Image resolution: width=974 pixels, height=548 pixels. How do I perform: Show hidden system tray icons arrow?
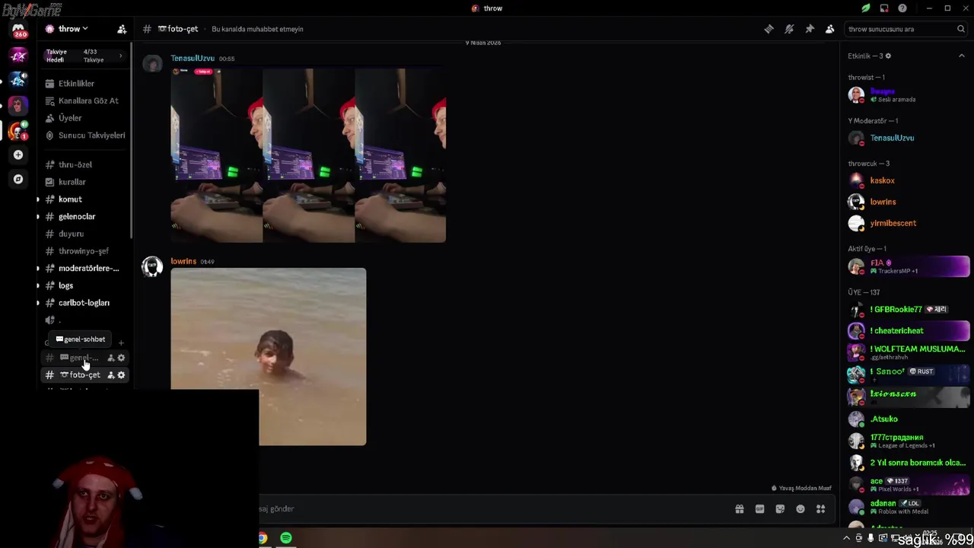pos(846,538)
